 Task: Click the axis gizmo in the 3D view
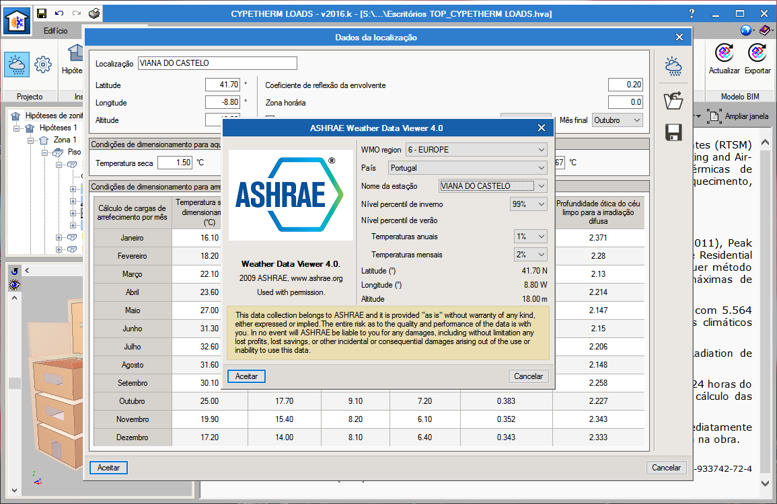(x=37, y=478)
